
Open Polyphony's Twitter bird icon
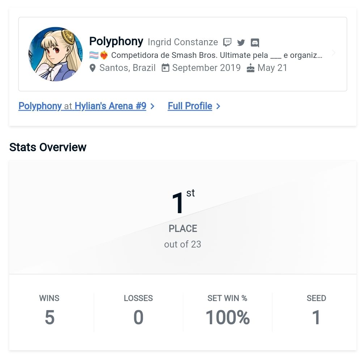point(241,42)
